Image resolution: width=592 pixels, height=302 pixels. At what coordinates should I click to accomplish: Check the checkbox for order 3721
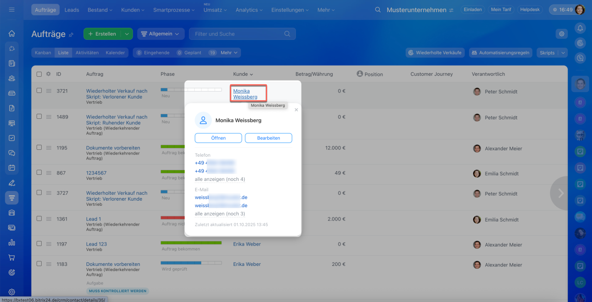click(39, 91)
